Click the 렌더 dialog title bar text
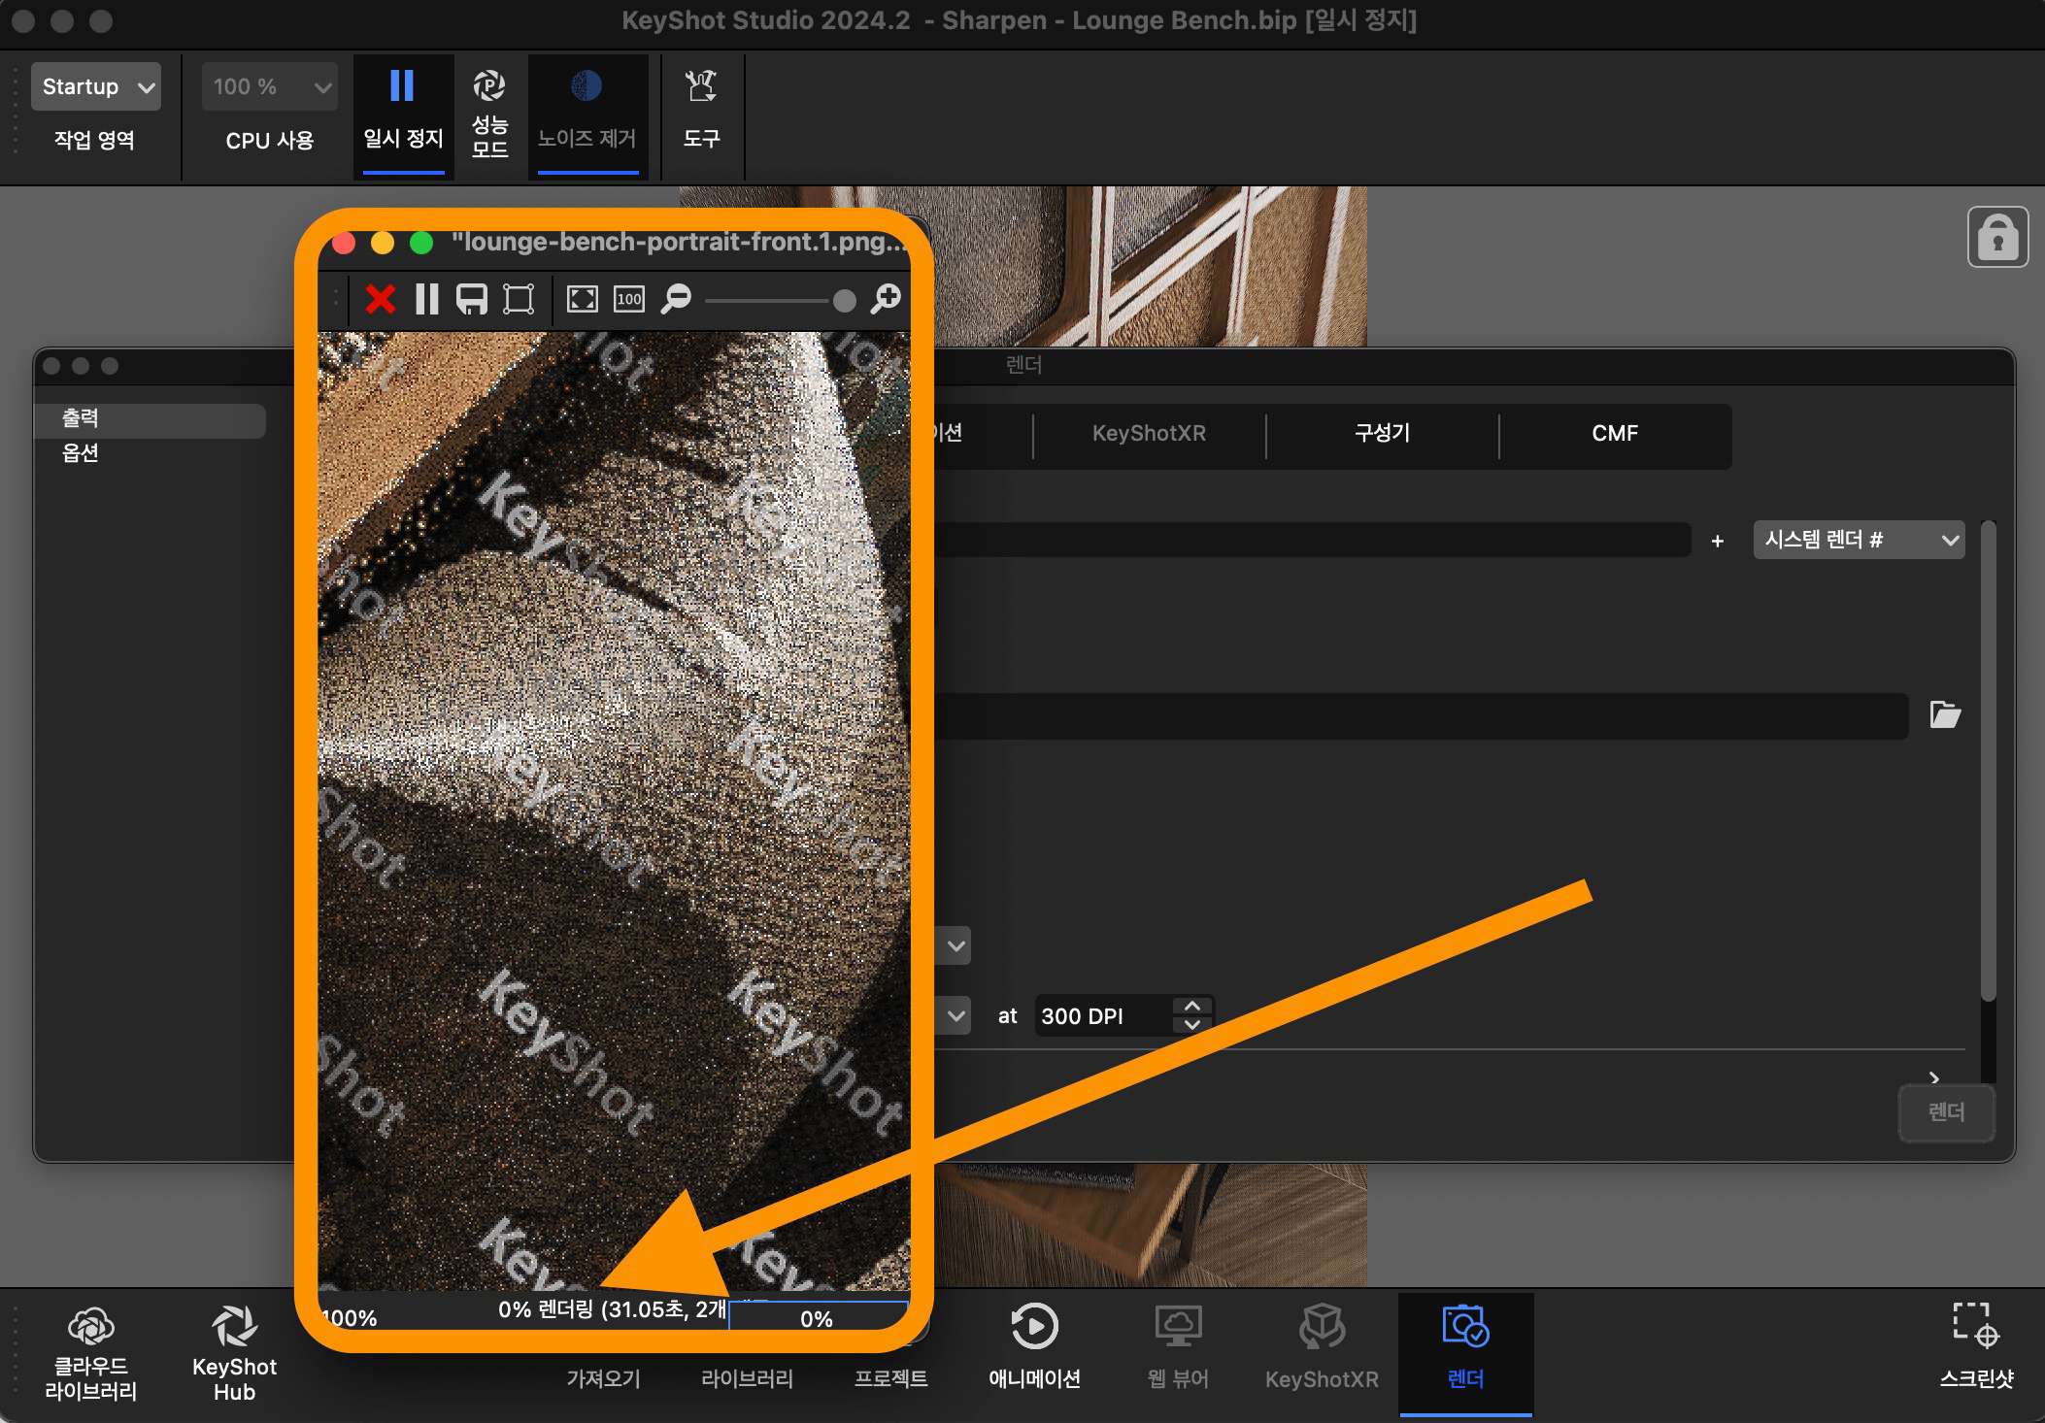The height and width of the screenshot is (1423, 2045). 1023,365
